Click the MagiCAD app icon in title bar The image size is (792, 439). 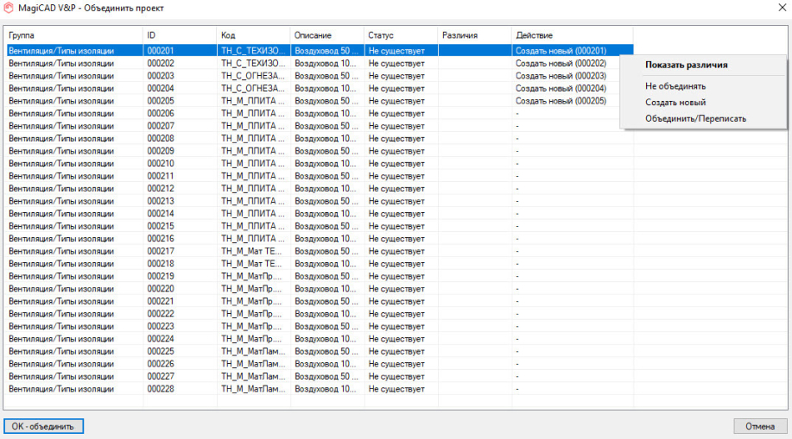(x=9, y=8)
